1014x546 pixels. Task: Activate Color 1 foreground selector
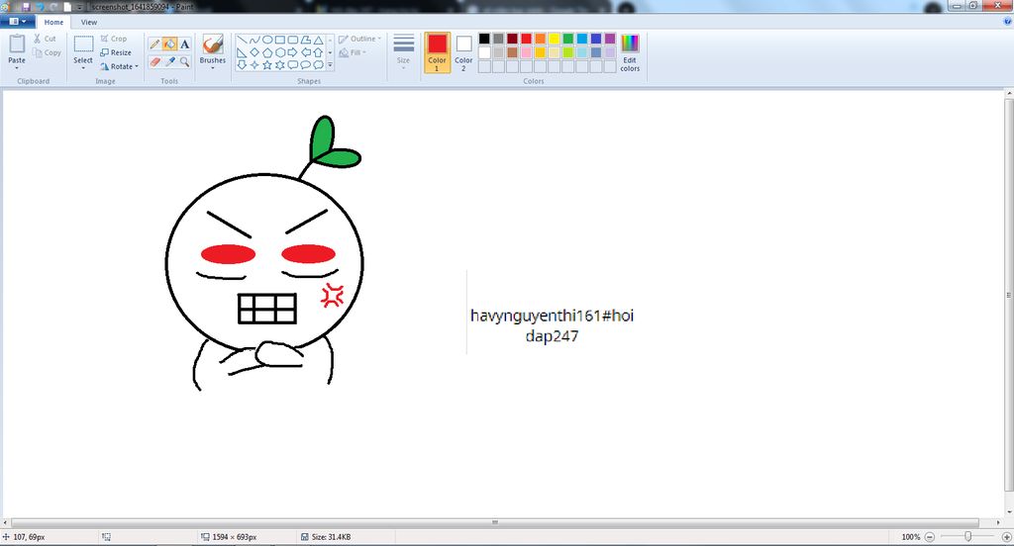[x=437, y=52]
